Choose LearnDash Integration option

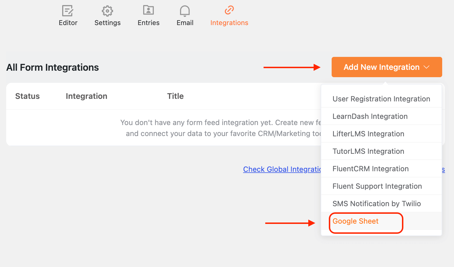[381, 116]
